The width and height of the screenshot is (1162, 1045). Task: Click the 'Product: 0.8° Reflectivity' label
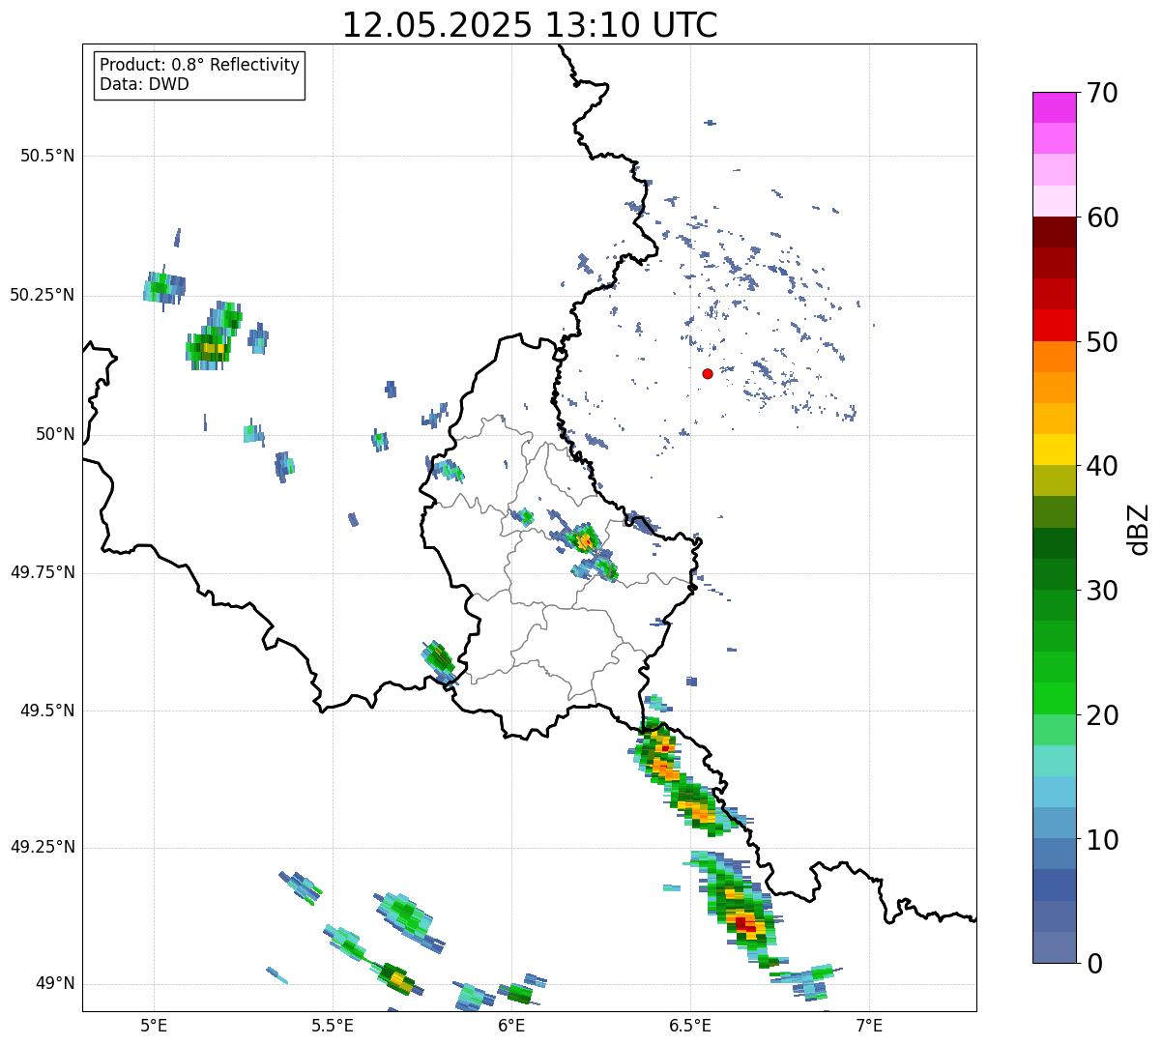click(x=200, y=65)
